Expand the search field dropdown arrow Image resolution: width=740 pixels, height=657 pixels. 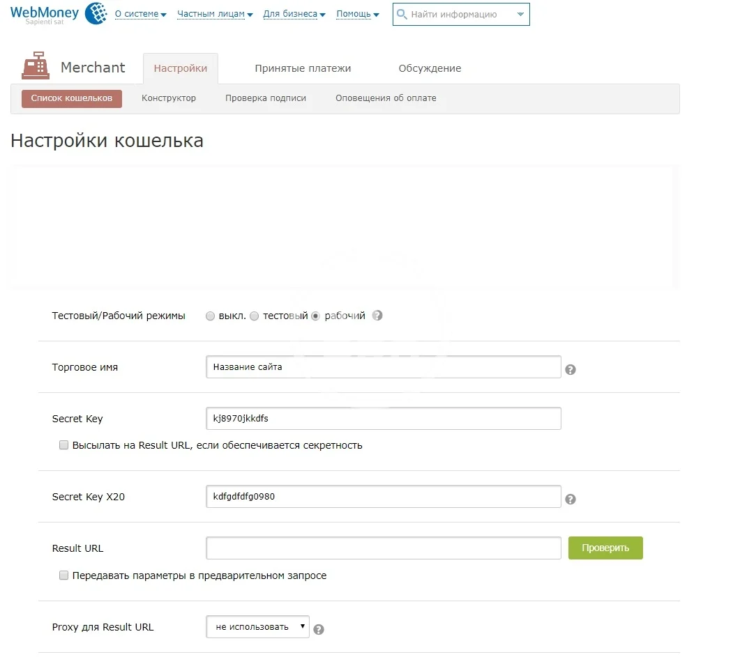520,15
